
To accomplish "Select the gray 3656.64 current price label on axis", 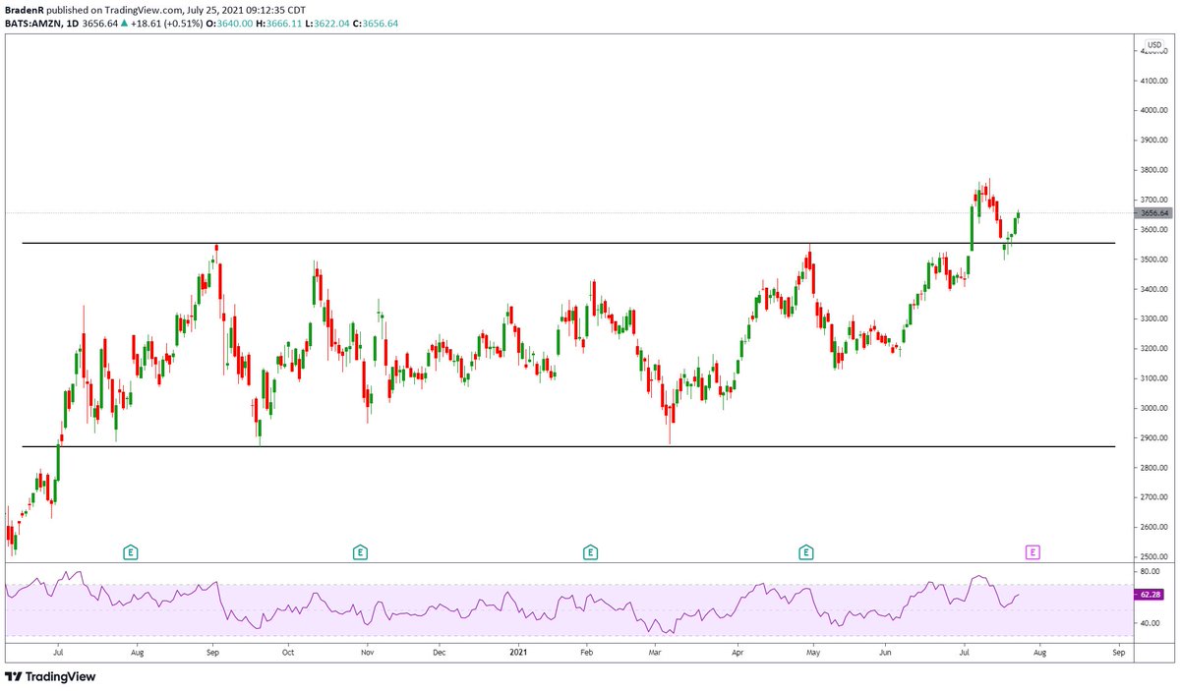I will 1152,212.
